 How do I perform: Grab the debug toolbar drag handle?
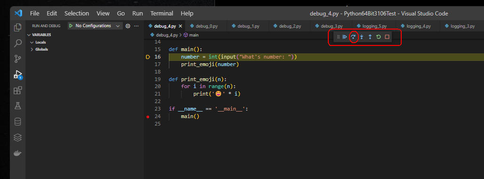(338, 37)
